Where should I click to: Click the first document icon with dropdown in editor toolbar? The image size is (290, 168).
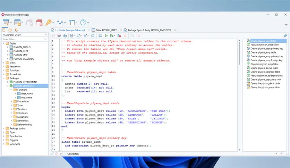pyautogui.click(x=72, y=35)
